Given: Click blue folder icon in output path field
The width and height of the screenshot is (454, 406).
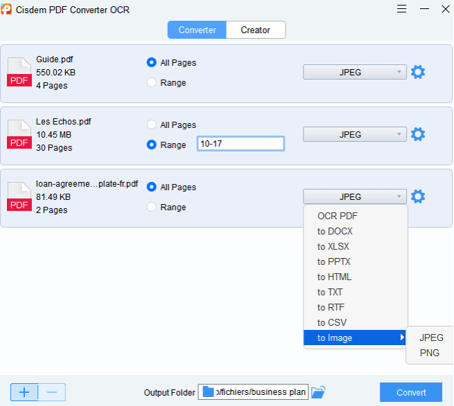Looking at the screenshot, I should (x=208, y=392).
